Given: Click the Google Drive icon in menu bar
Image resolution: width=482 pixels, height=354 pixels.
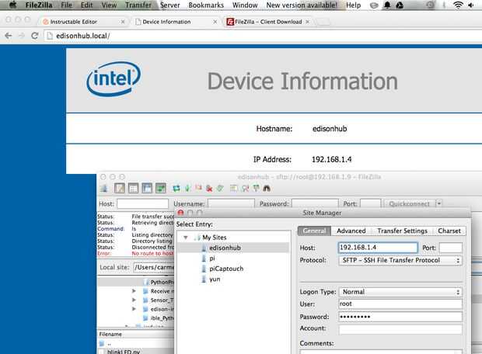Looking at the screenshot, I should [x=400, y=5].
